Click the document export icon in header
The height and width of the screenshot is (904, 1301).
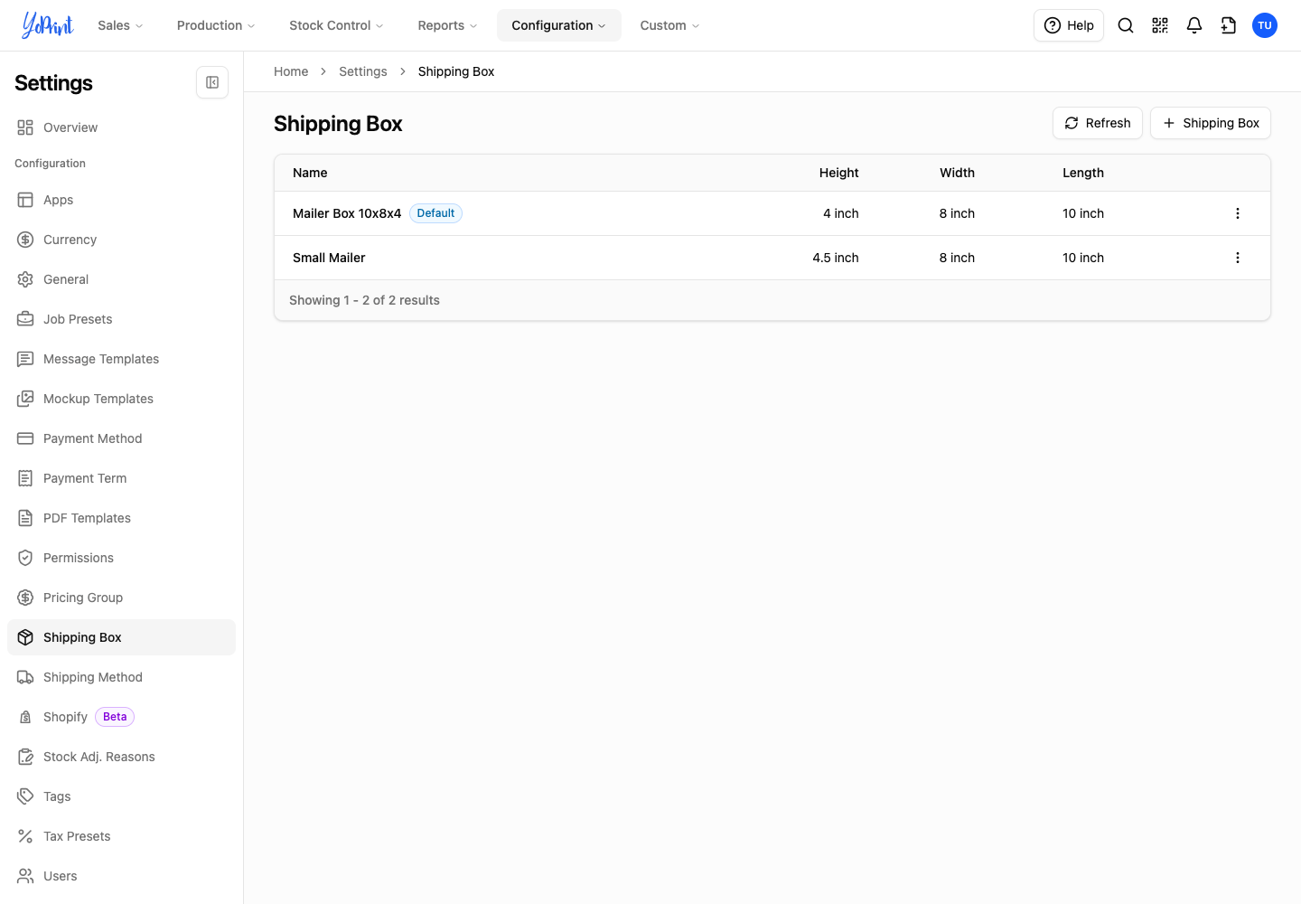click(x=1229, y=25)
